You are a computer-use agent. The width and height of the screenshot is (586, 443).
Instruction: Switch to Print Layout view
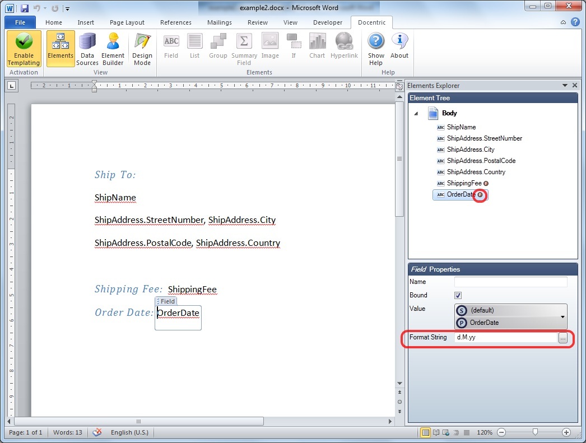coord(425,432)
